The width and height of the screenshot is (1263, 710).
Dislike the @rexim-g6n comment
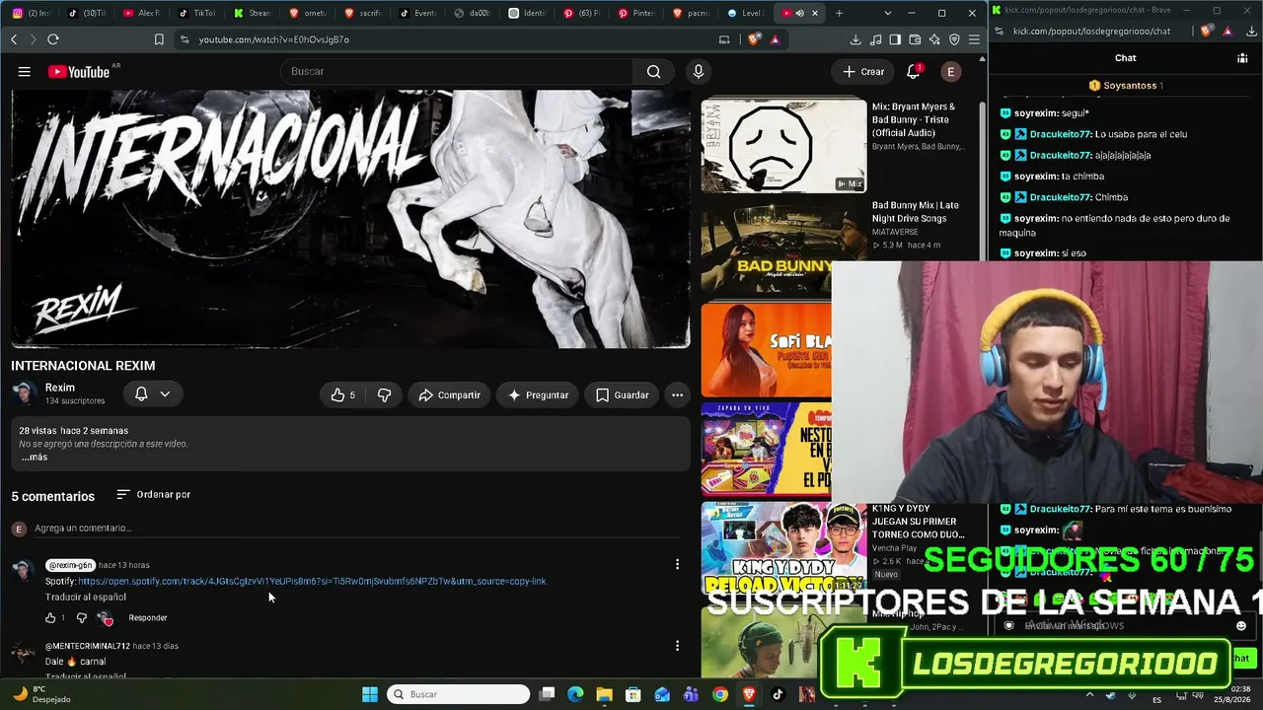tap(81, 617)
